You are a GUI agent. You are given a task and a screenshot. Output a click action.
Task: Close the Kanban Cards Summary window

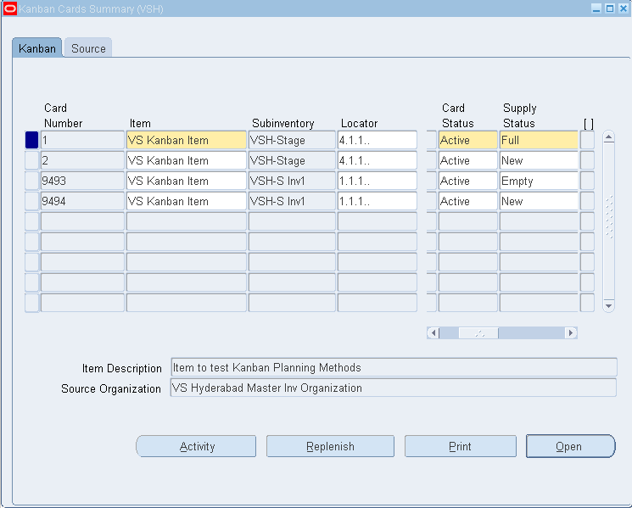coord(624,8)
